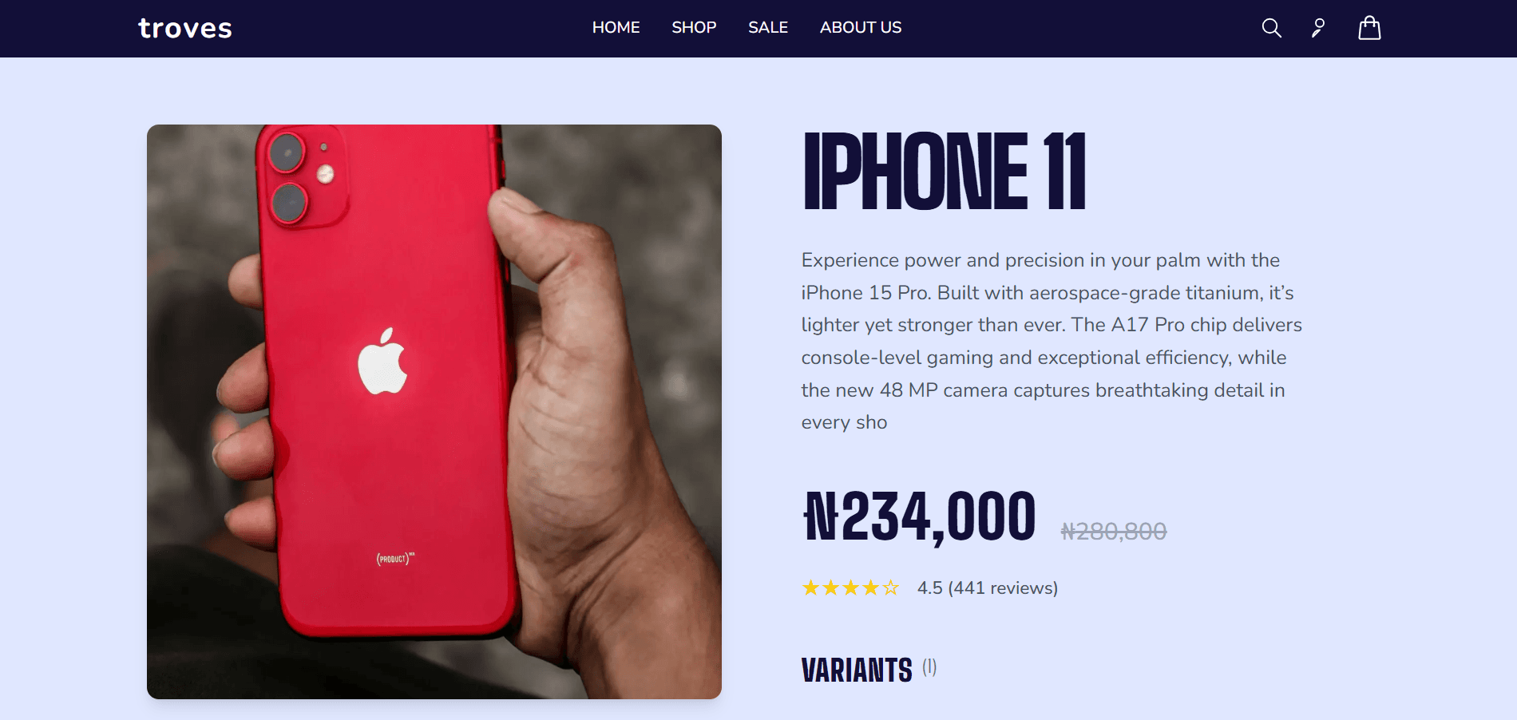Click the VARIANTS heading

coord(857,671)
